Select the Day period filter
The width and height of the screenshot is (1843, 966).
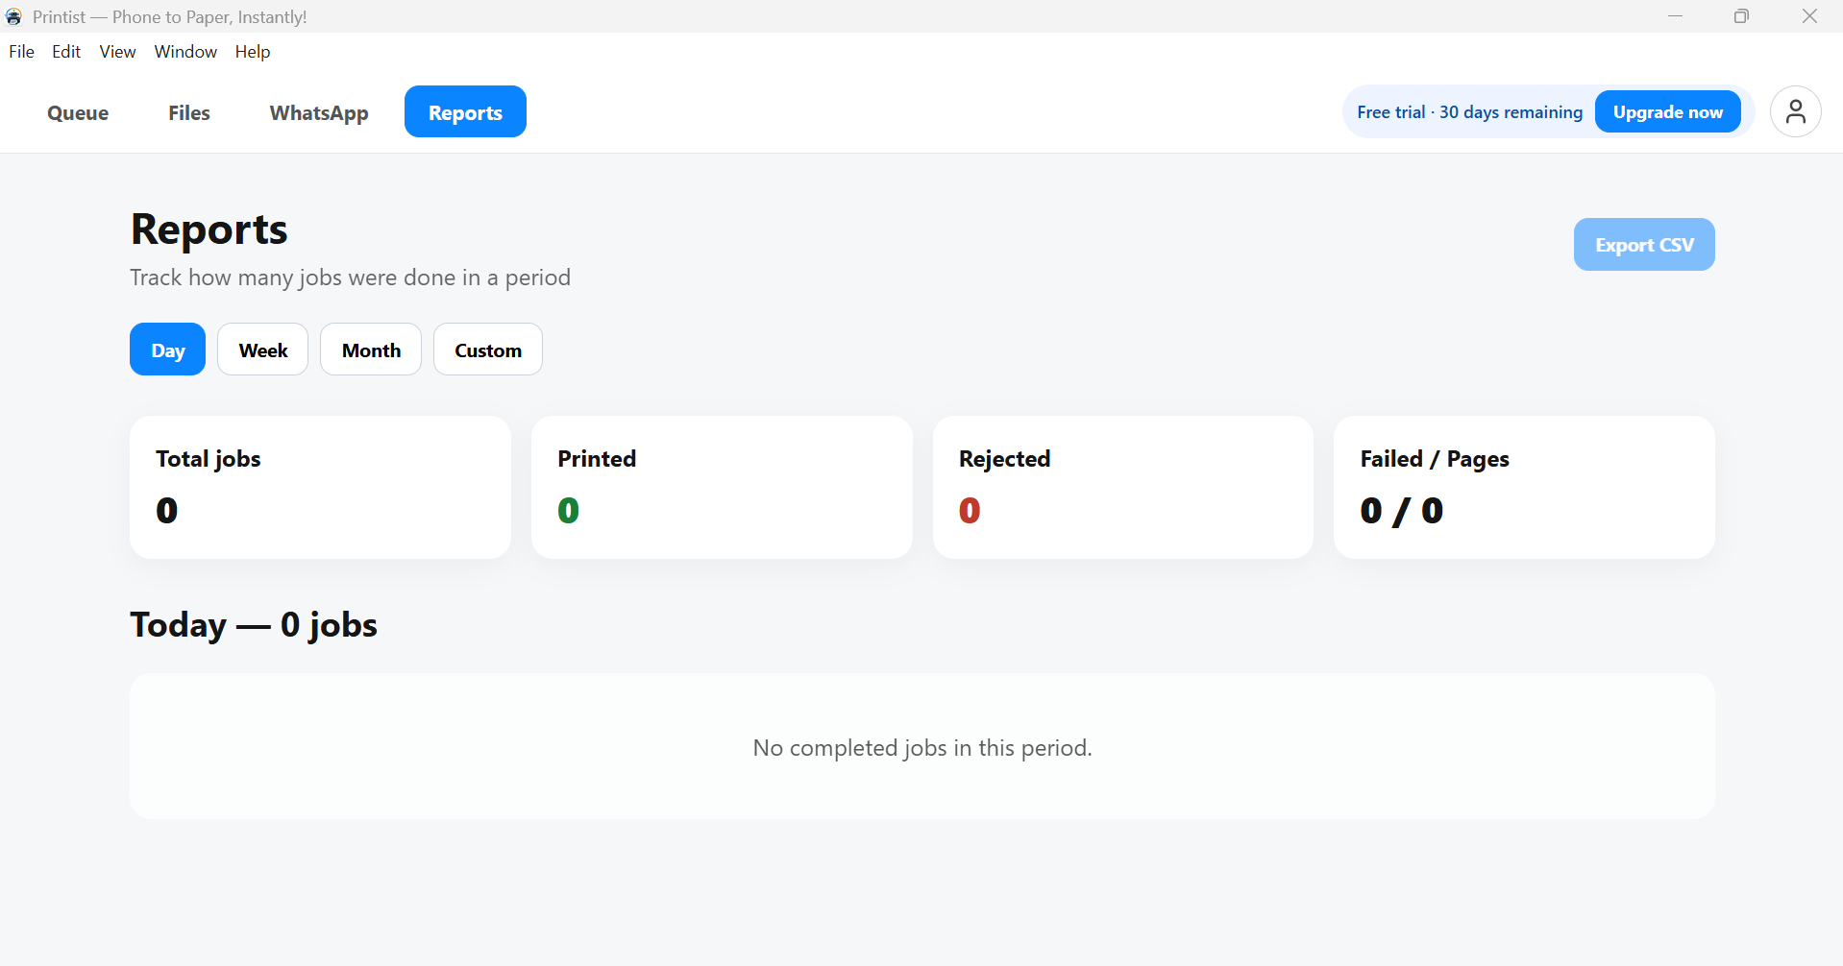point(167,350)
